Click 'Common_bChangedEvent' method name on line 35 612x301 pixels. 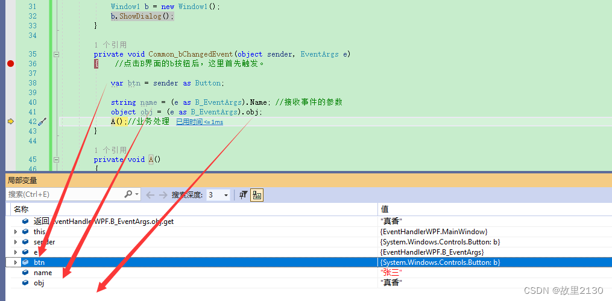(x=191, y=54)
